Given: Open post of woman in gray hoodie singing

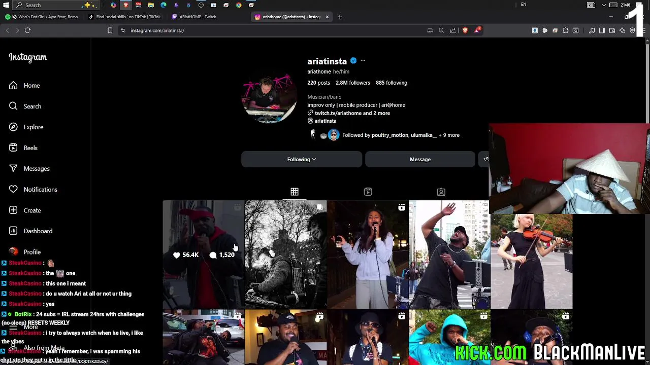Looking at the screenshot, I should tap(368, 254).
